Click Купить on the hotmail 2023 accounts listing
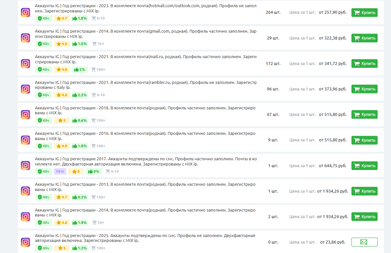 364,12
